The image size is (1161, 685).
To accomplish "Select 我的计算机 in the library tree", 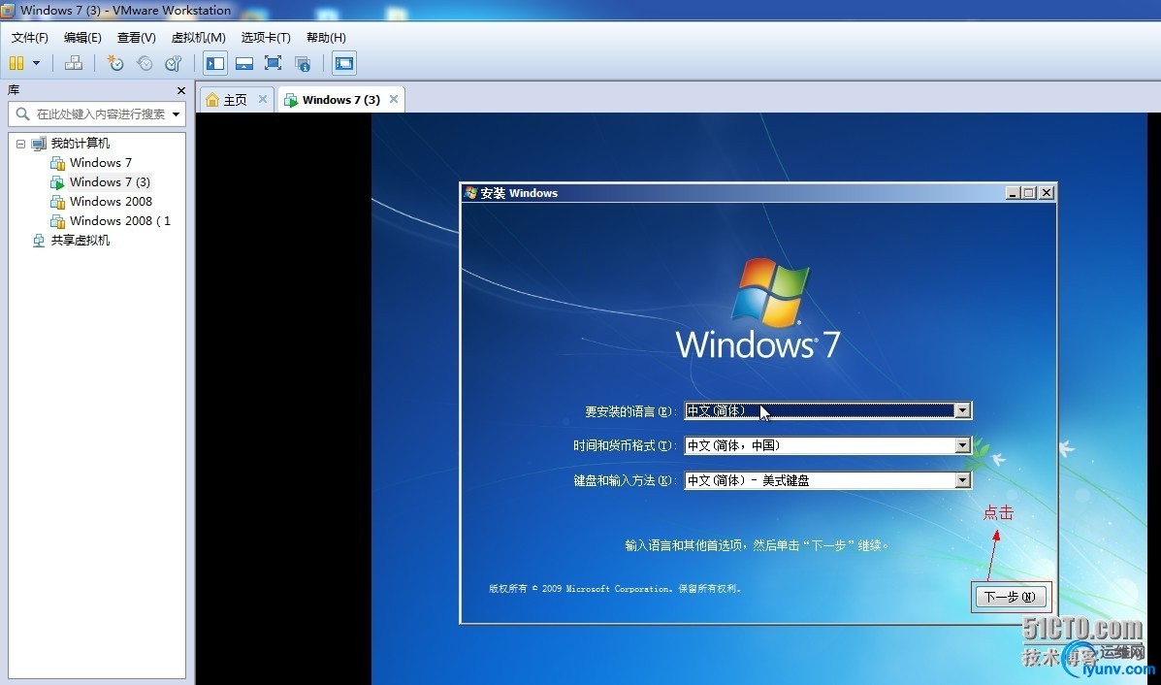I will click(80, 144).
